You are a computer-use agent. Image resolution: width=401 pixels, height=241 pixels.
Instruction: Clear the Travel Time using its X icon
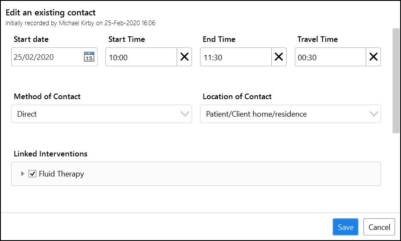373,57
